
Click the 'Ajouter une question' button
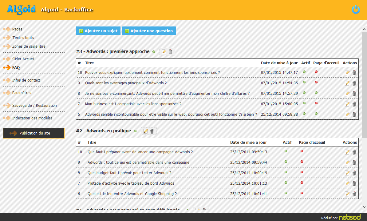[149, 31]
